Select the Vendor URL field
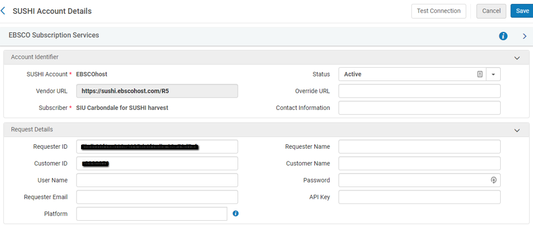533x228 pixels. coord(157,91)
